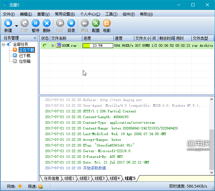
Task: Switch to the 线程5 tab
Action: (x=130, y=178)
